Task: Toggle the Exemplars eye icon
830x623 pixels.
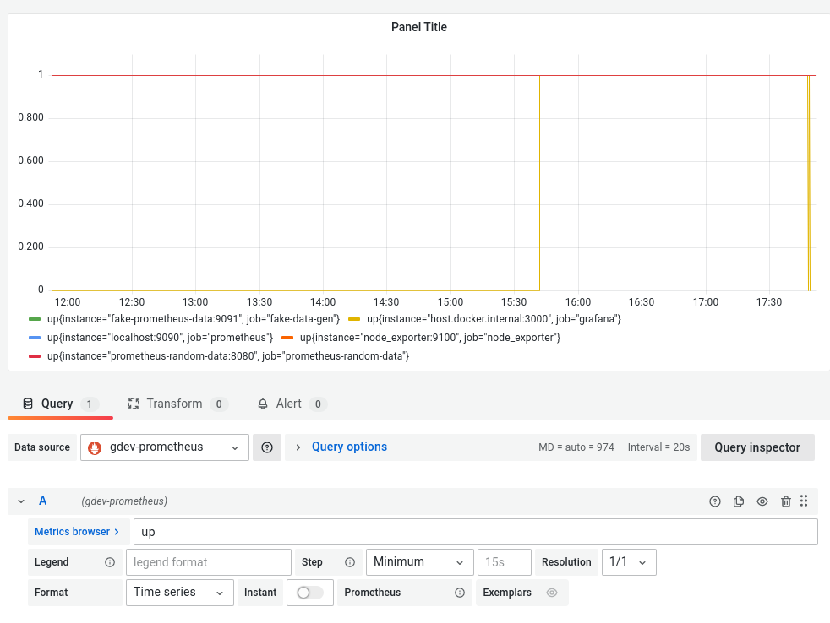Action: [552, 592]
